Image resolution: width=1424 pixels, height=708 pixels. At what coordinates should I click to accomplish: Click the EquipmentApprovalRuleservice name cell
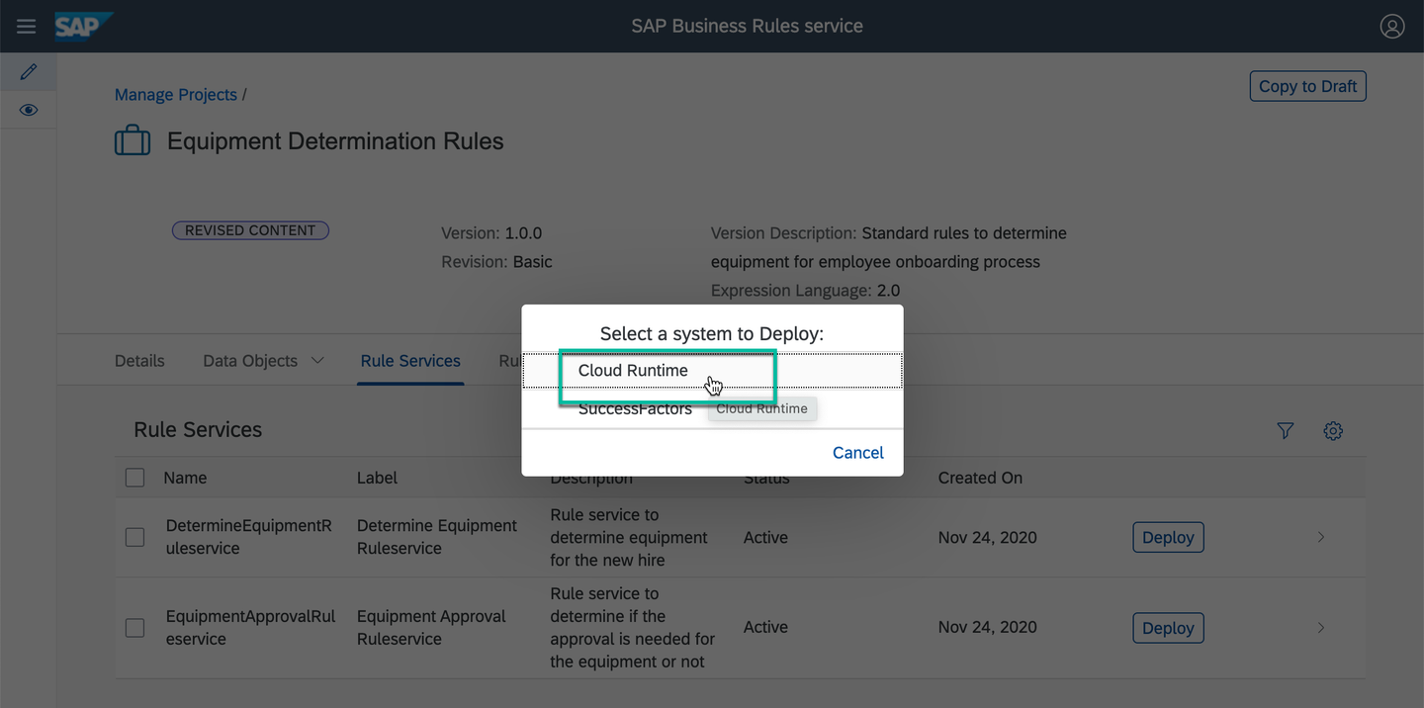coord(251,627)
